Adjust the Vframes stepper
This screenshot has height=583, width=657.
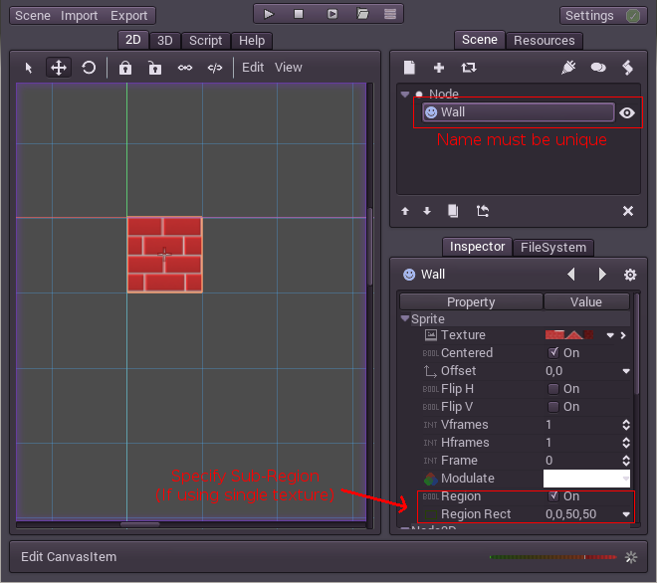tap(626, 425)
